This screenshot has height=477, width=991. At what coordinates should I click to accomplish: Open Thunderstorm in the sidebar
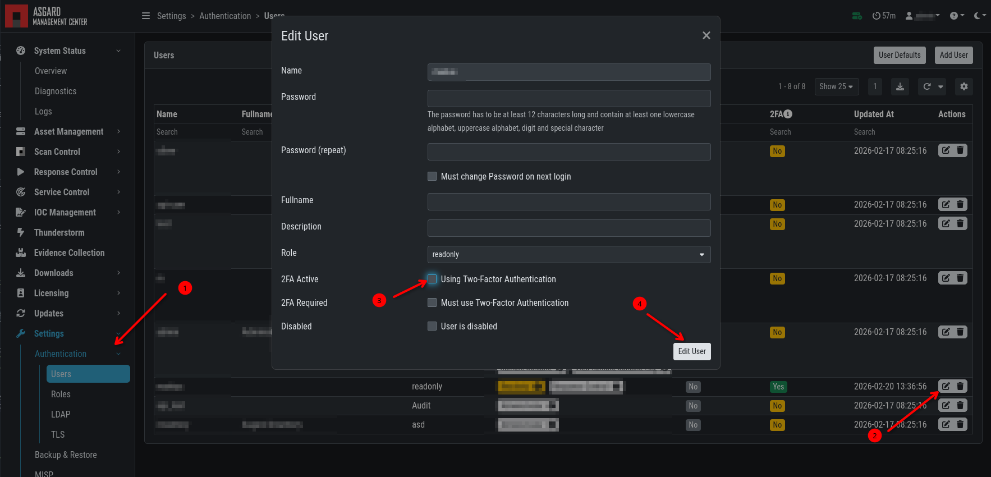tap(59, 232)
